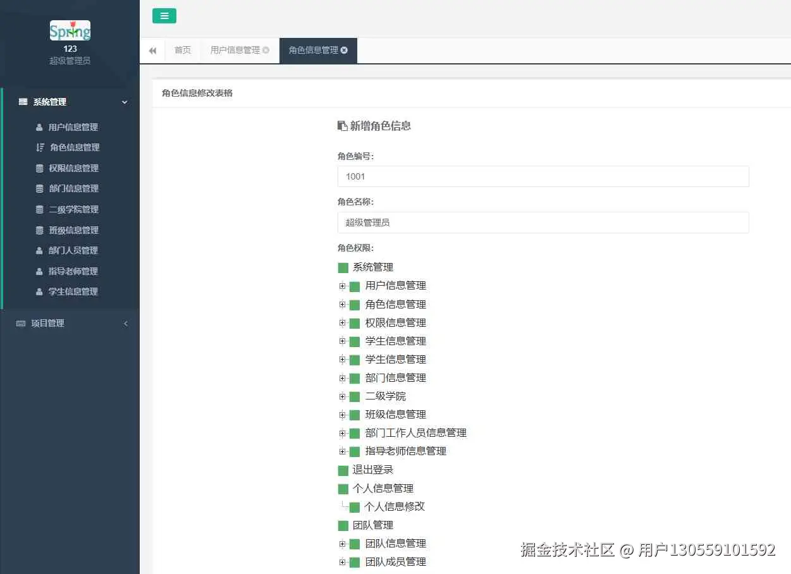This screenshot has height=574, width=791.
Task: Open 部门人员管理 via its sidebar person icon
Action: pos(39,250)
